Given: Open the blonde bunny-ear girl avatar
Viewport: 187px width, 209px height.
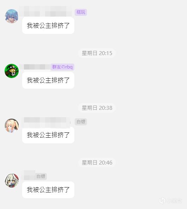Looking at the screenshot, I should coord(12,126).
